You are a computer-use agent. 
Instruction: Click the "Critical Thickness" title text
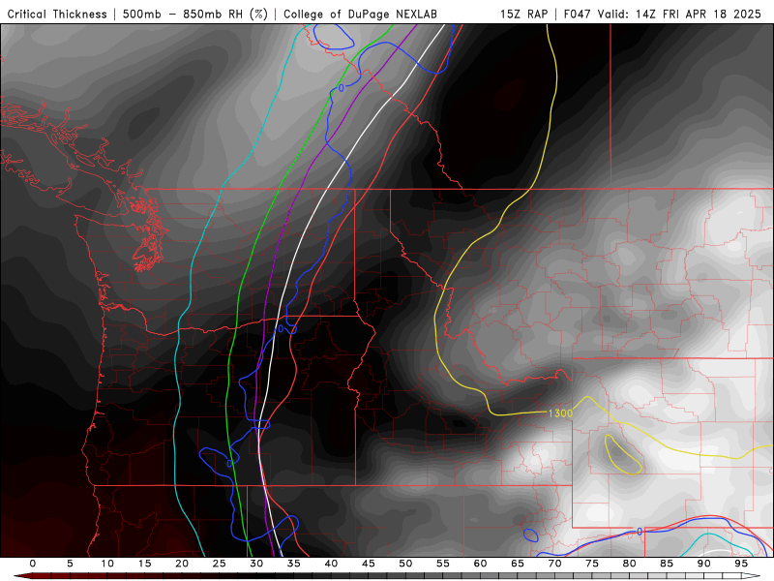click(x=57, y=14)
